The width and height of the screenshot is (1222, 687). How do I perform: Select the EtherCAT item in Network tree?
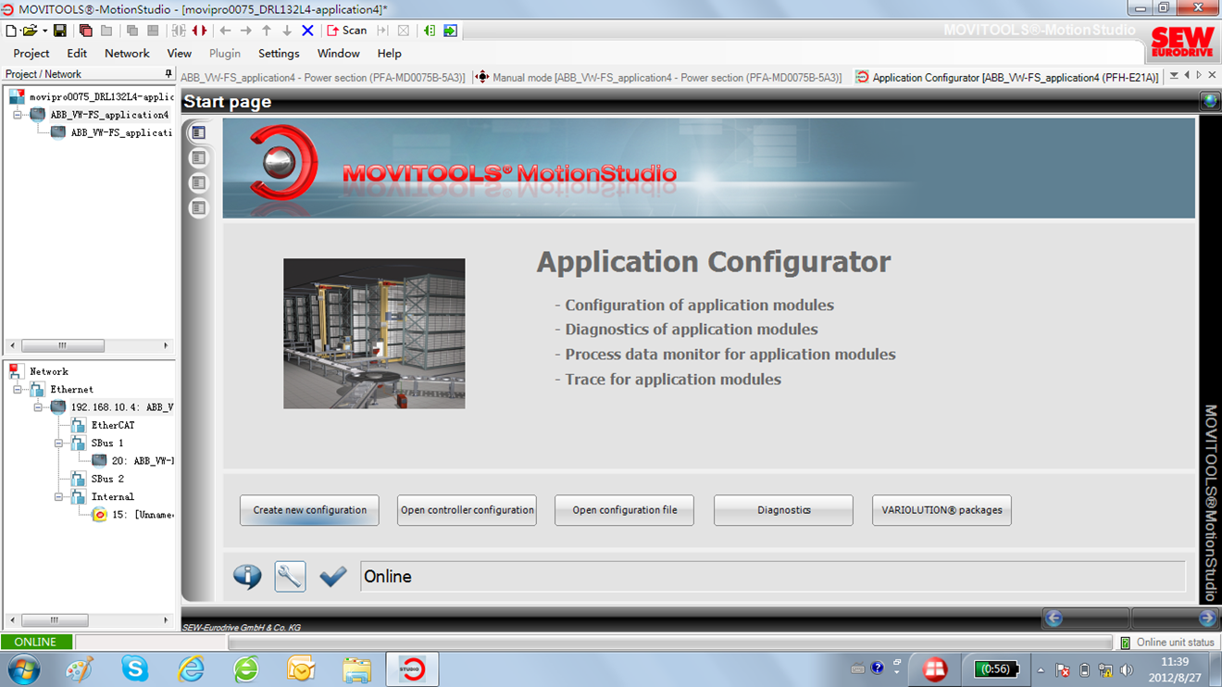tap(112, 426)
